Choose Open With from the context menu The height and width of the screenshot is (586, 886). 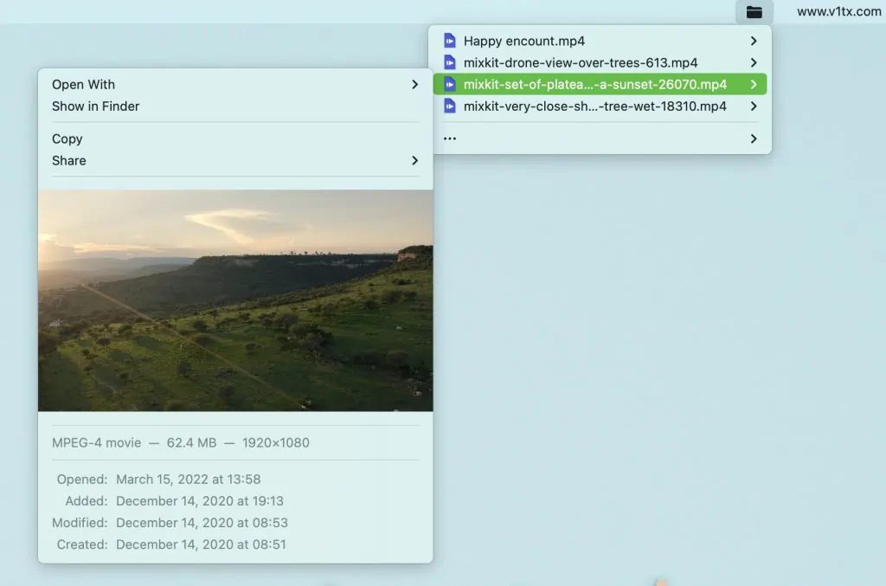click(235, 84)
